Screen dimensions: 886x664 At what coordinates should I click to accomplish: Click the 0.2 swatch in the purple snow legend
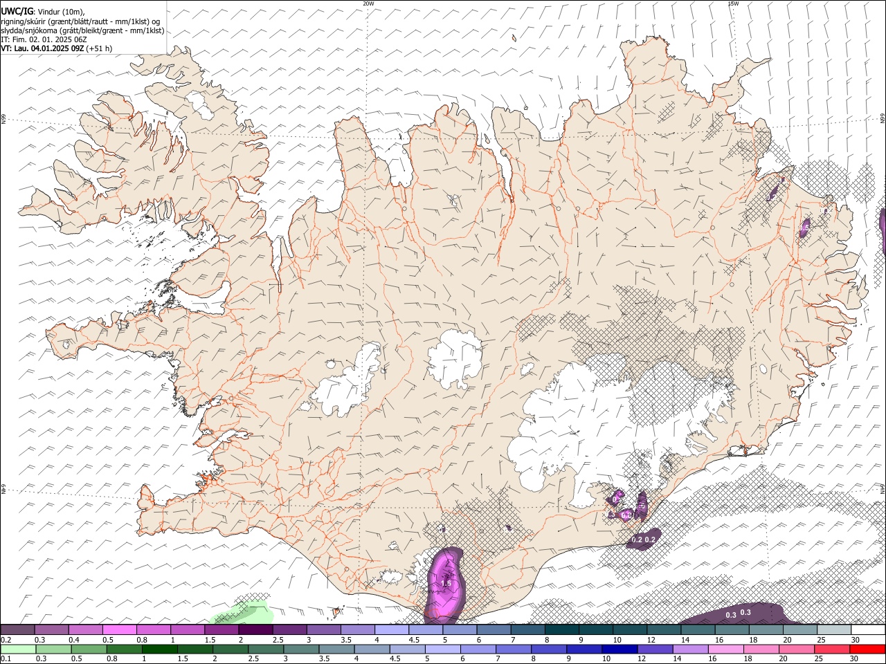18,629
